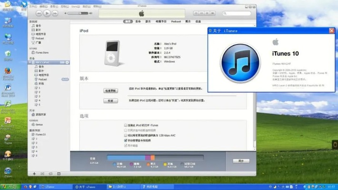Click the iTunes desktop shortcut icon
Image resolution: width=338 pixels, height=190 pixels.
pos(8,171)
